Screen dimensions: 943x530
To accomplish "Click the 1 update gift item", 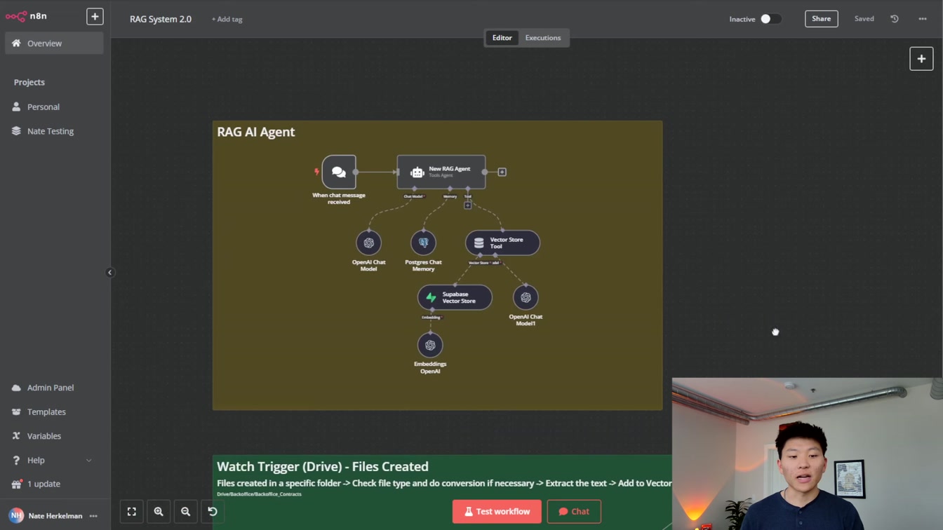I will tap(54, 484).
